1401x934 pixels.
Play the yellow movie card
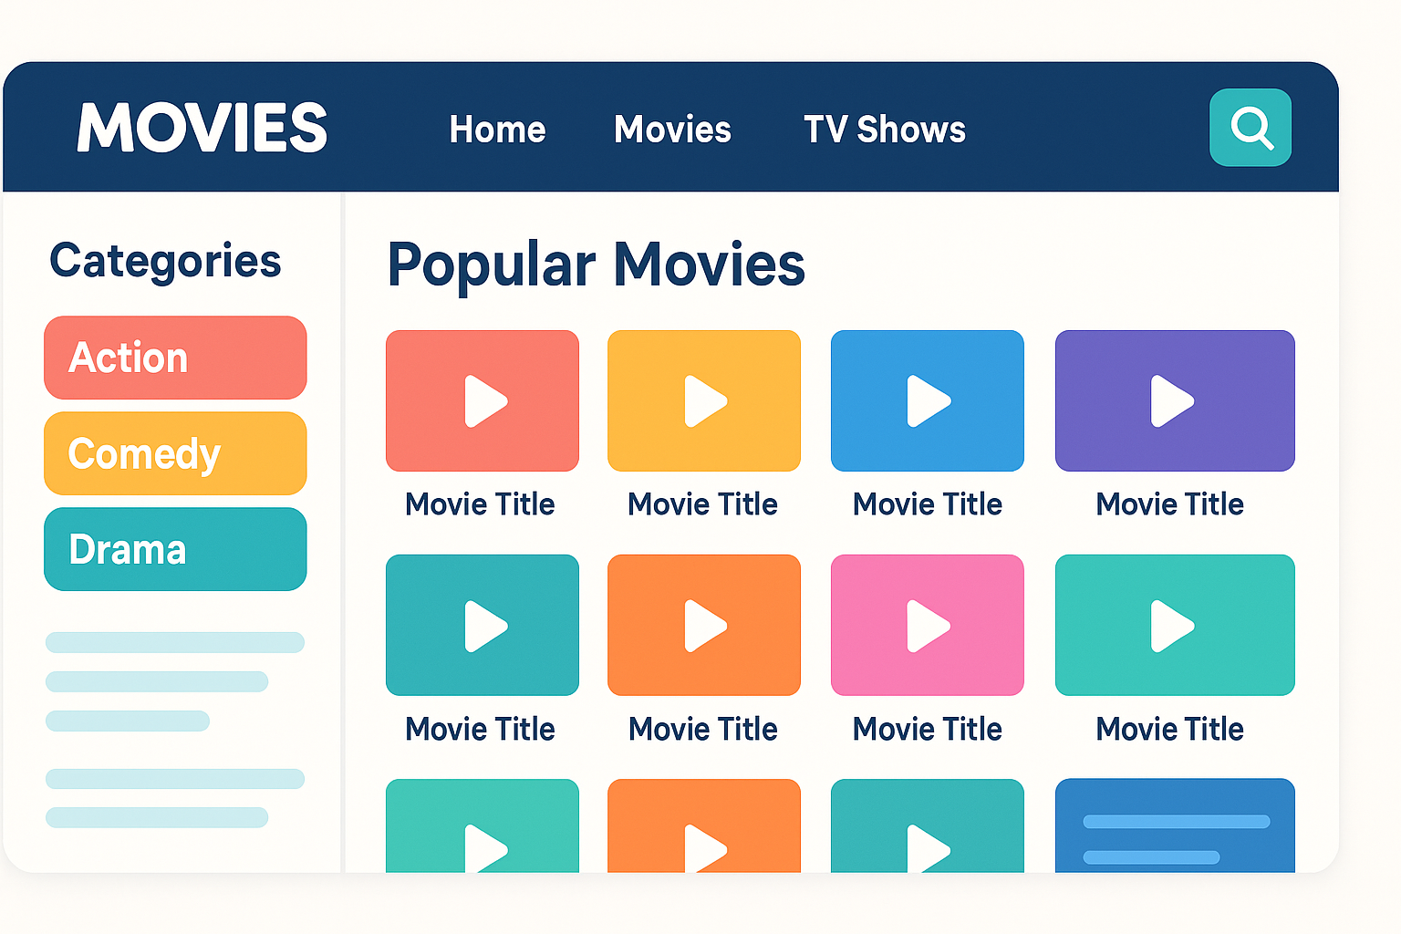coord(704,401)
